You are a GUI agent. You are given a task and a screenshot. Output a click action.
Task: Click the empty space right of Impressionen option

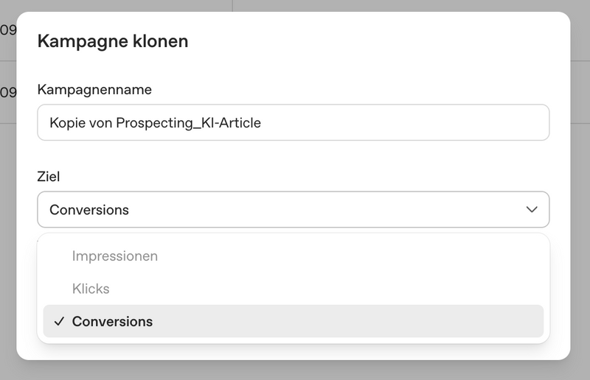pos(350,256)
